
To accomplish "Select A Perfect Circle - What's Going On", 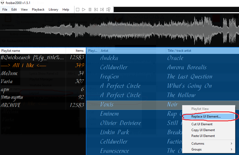I will click(x=163, y=86).
